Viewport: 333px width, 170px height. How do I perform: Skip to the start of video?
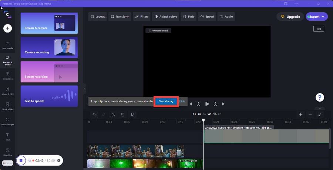[x=191, y=104]
